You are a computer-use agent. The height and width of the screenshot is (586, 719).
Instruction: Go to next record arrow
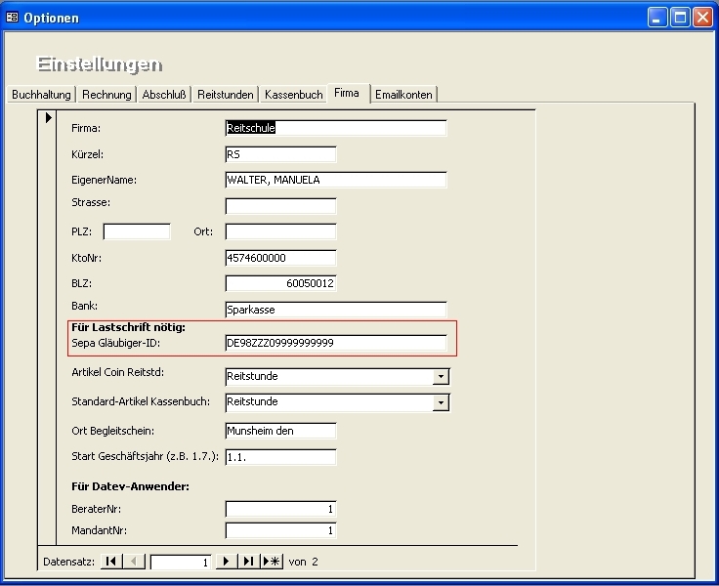[226, 562]
